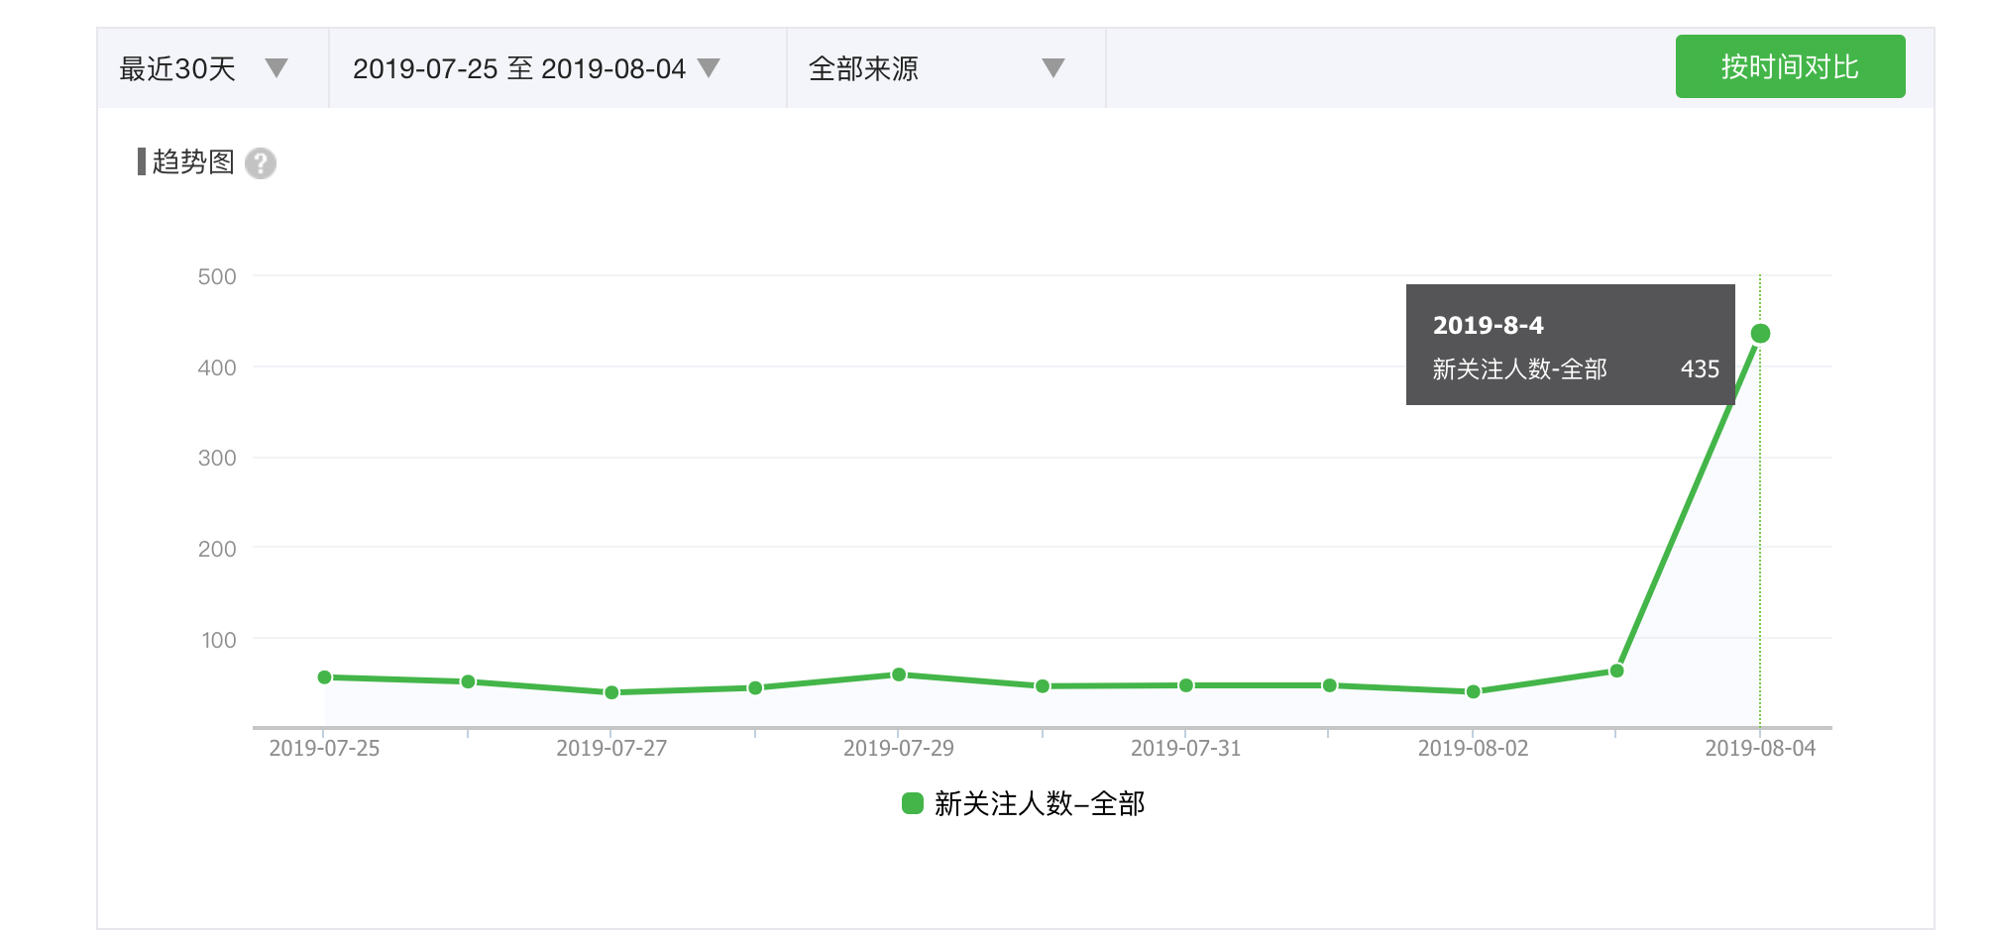Click the green legend marker icon
Viewport: 1989px width, 934px height.
point(913,803)
